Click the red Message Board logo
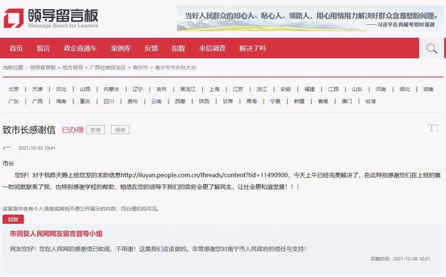The height and width of the screenshot is (277, 446). point(13,19)
